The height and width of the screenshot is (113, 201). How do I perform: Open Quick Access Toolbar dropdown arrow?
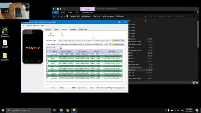(x=63, y=9)
